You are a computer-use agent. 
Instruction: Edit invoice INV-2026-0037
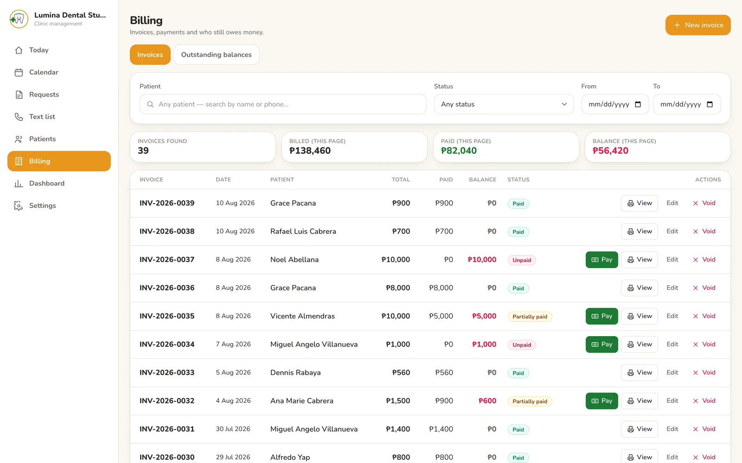click(x=672, y=260)
